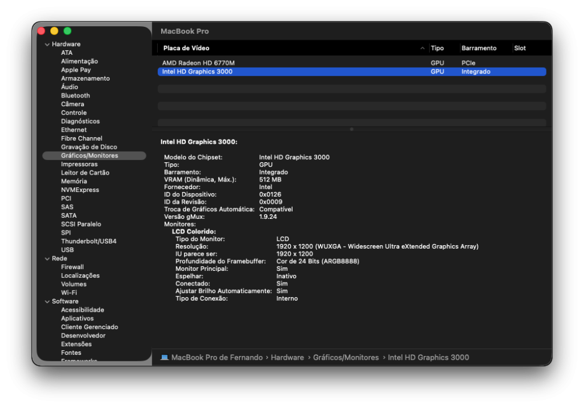The width and height of the screenshot is (584, 408).
Task: Open Diagnósticos in the sidebar
Action: tap(81, 121)
